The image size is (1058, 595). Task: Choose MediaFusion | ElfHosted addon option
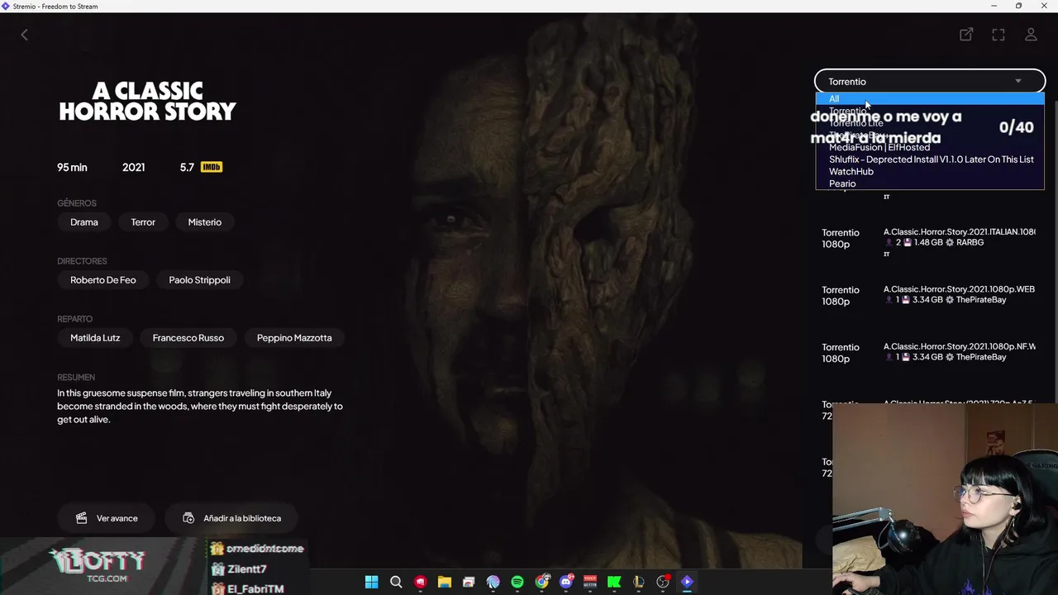click(x=930, y=147)
